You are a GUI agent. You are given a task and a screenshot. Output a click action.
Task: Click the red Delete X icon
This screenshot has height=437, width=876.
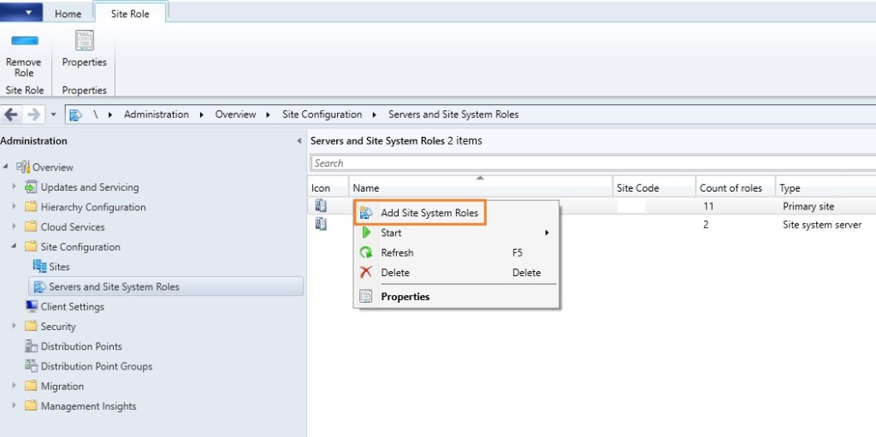coord(366,273)
